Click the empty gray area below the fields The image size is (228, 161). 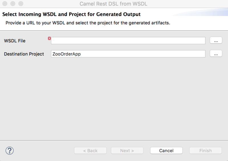tap(114, 100)
